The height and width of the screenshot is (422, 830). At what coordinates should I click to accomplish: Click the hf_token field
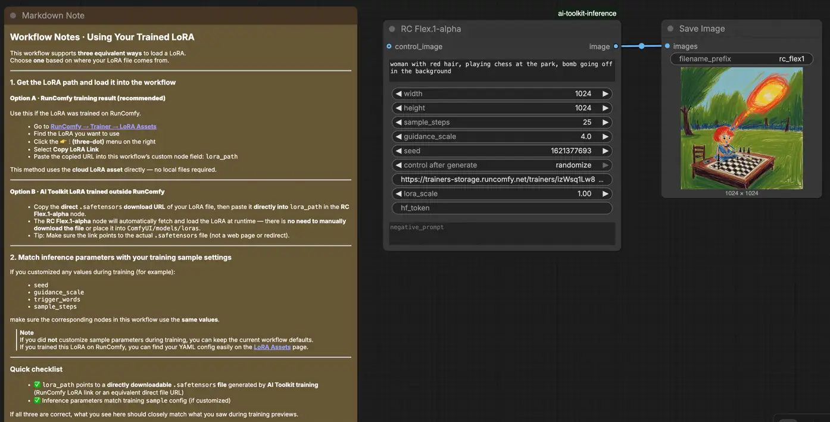click(502, 208)
